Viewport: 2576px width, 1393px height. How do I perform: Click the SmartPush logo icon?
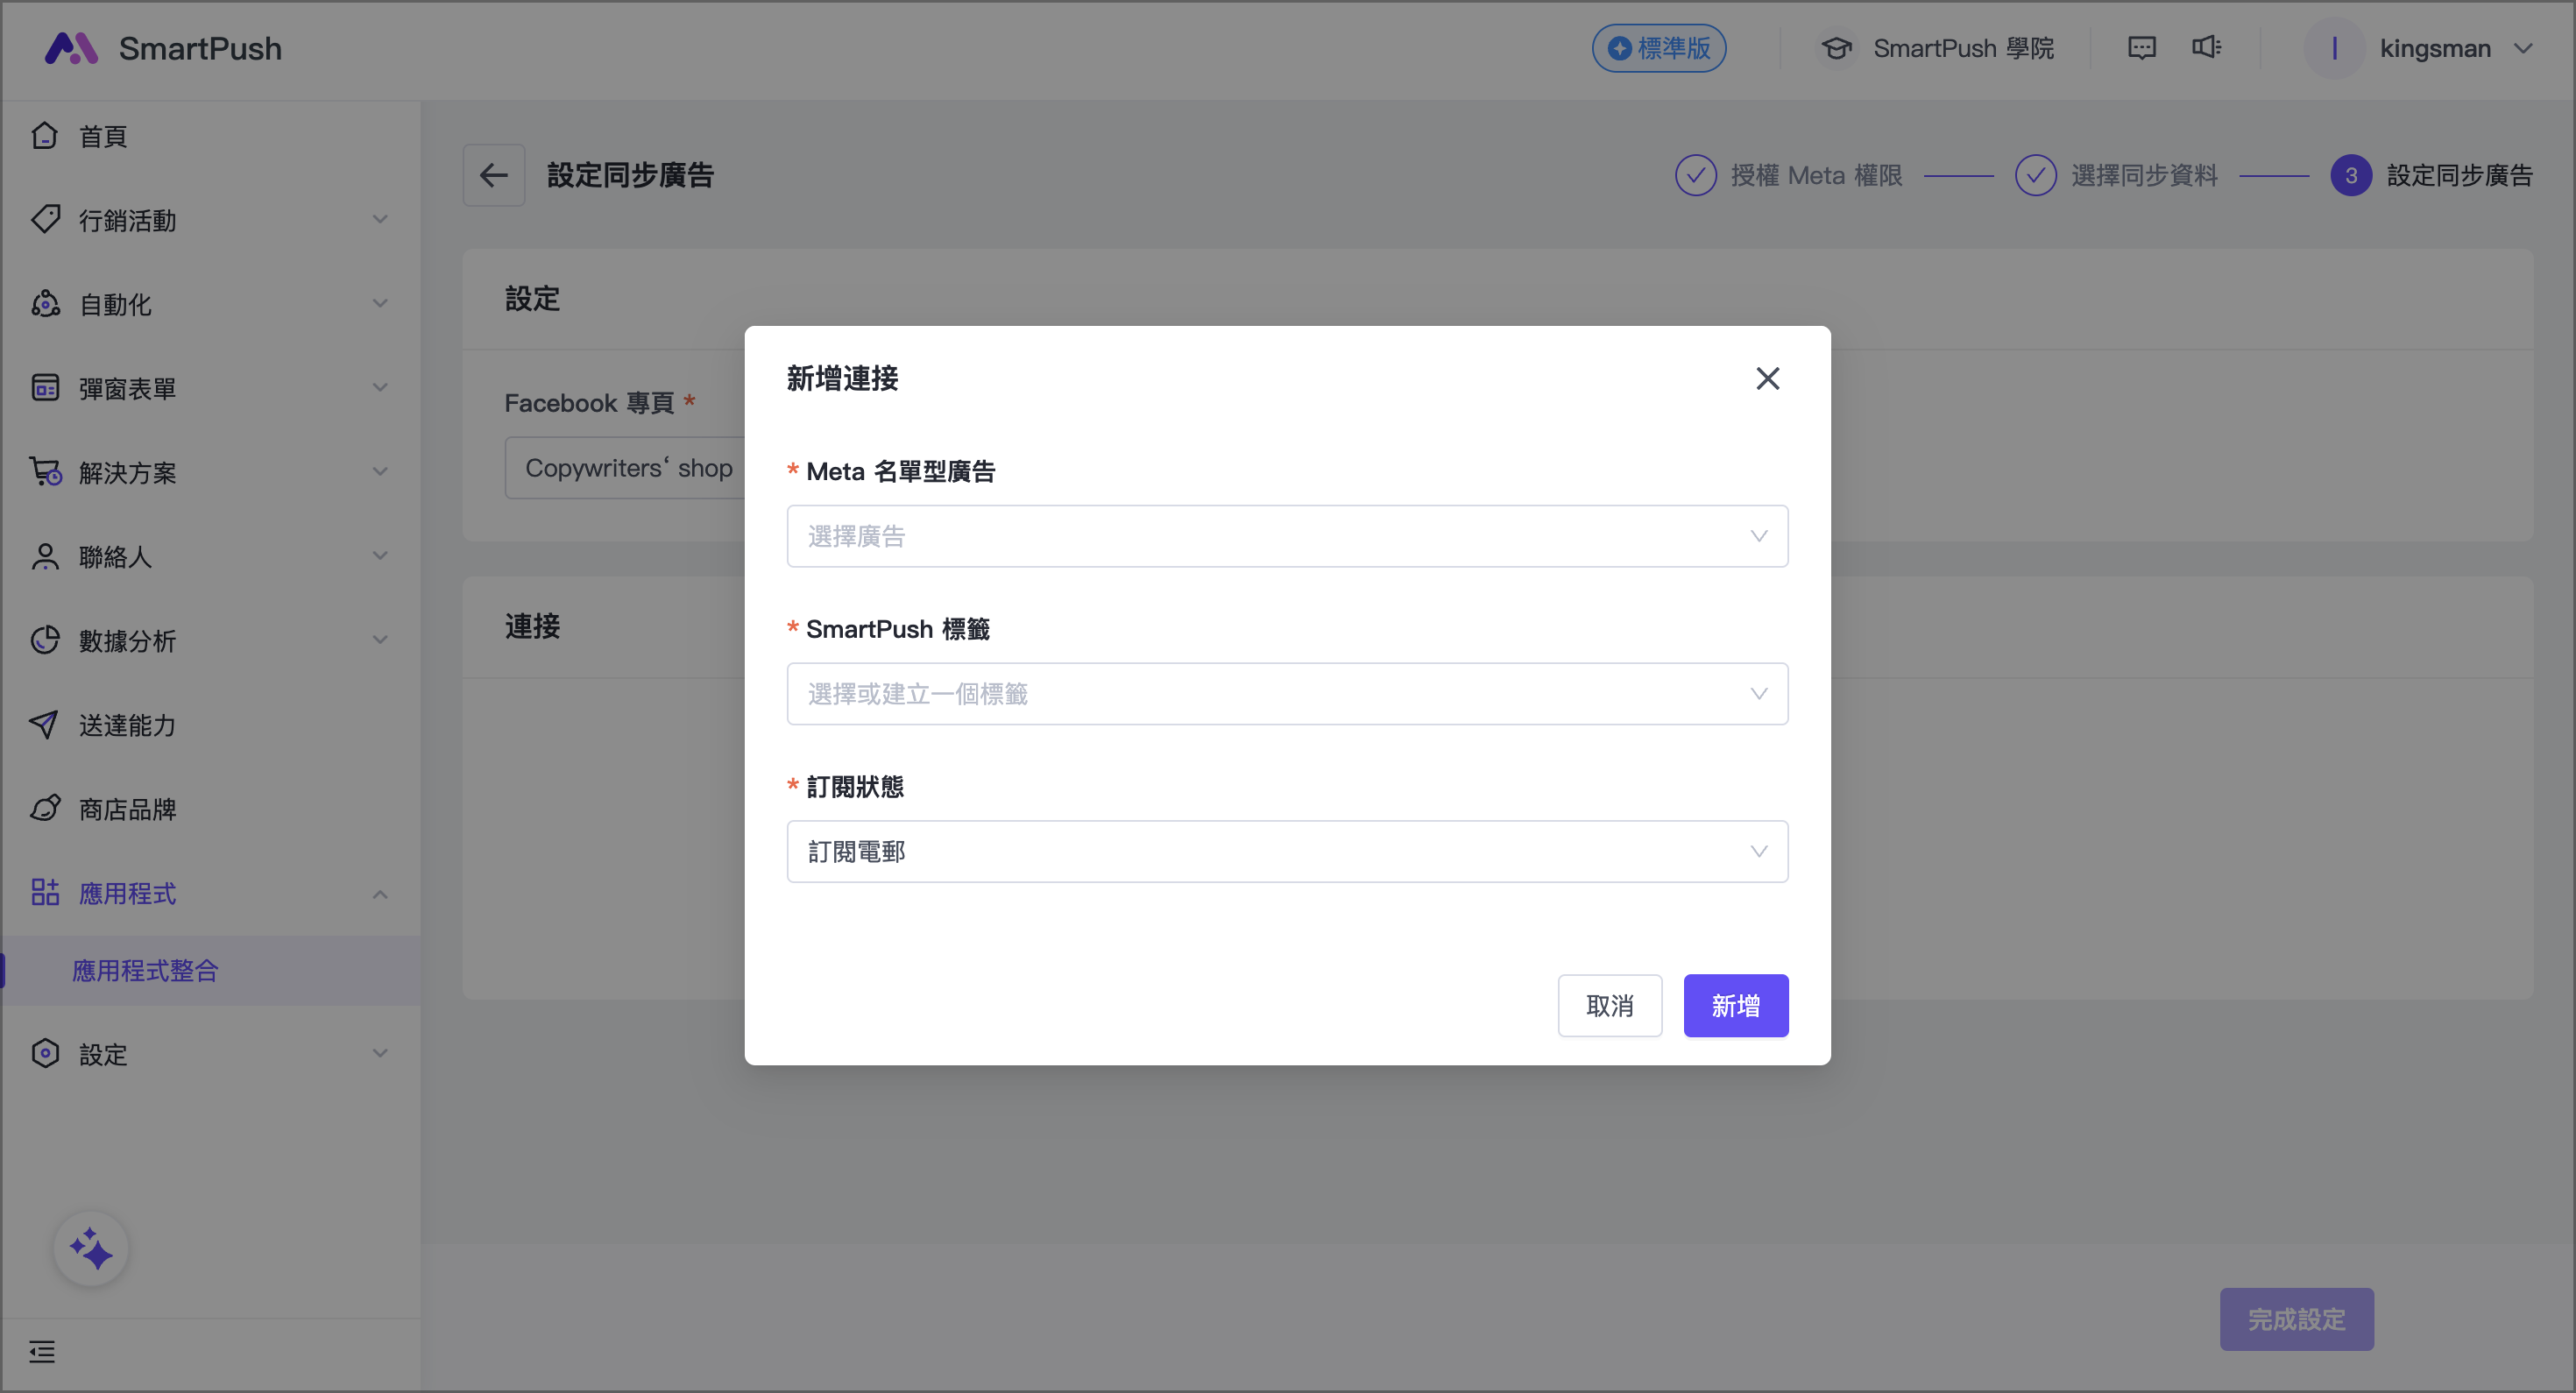tap(71, 48)
